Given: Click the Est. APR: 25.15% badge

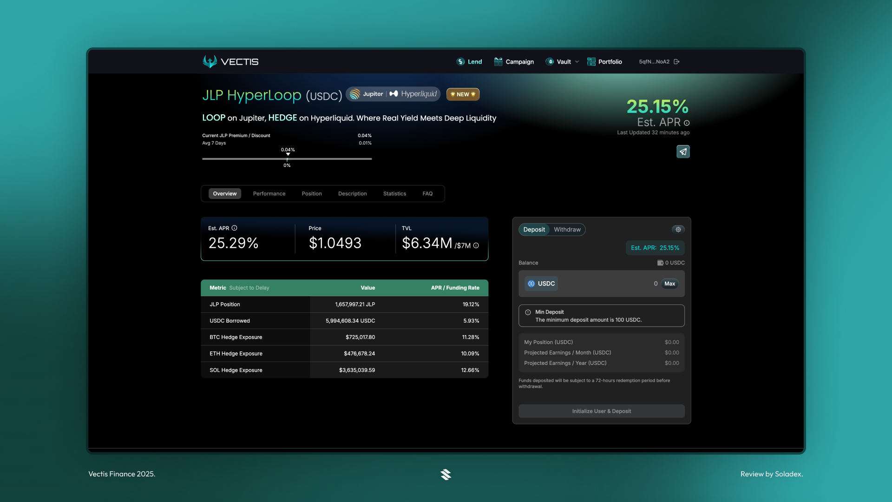Looking at the screenshot, I should (655, 248).
